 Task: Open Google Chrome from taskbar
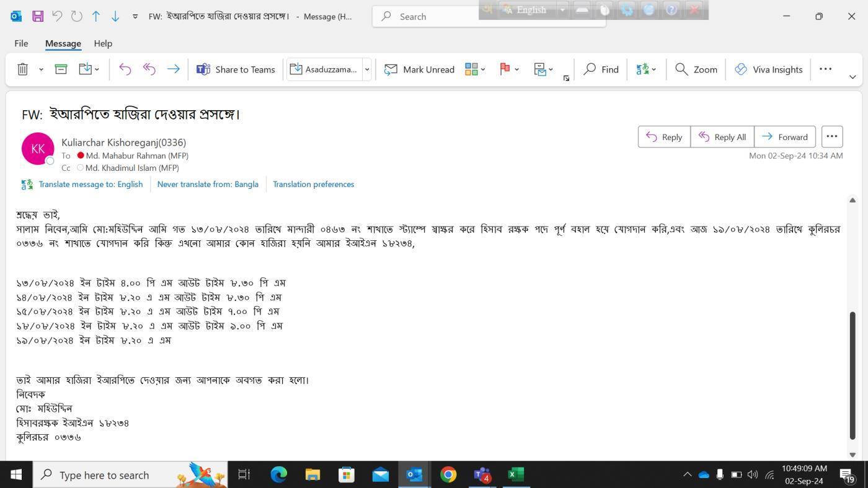point(448,475)
